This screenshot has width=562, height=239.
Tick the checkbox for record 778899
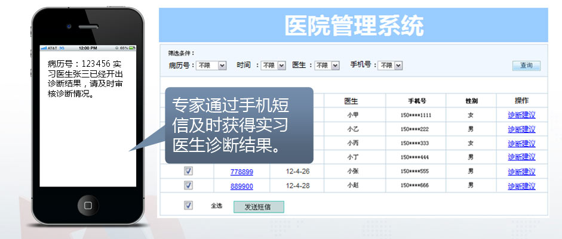click(188, 171)
